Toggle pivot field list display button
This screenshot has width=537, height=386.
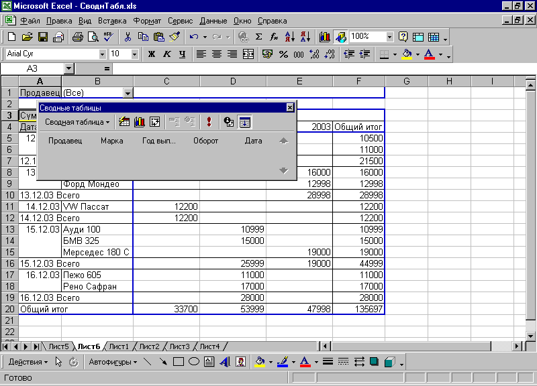244,122
